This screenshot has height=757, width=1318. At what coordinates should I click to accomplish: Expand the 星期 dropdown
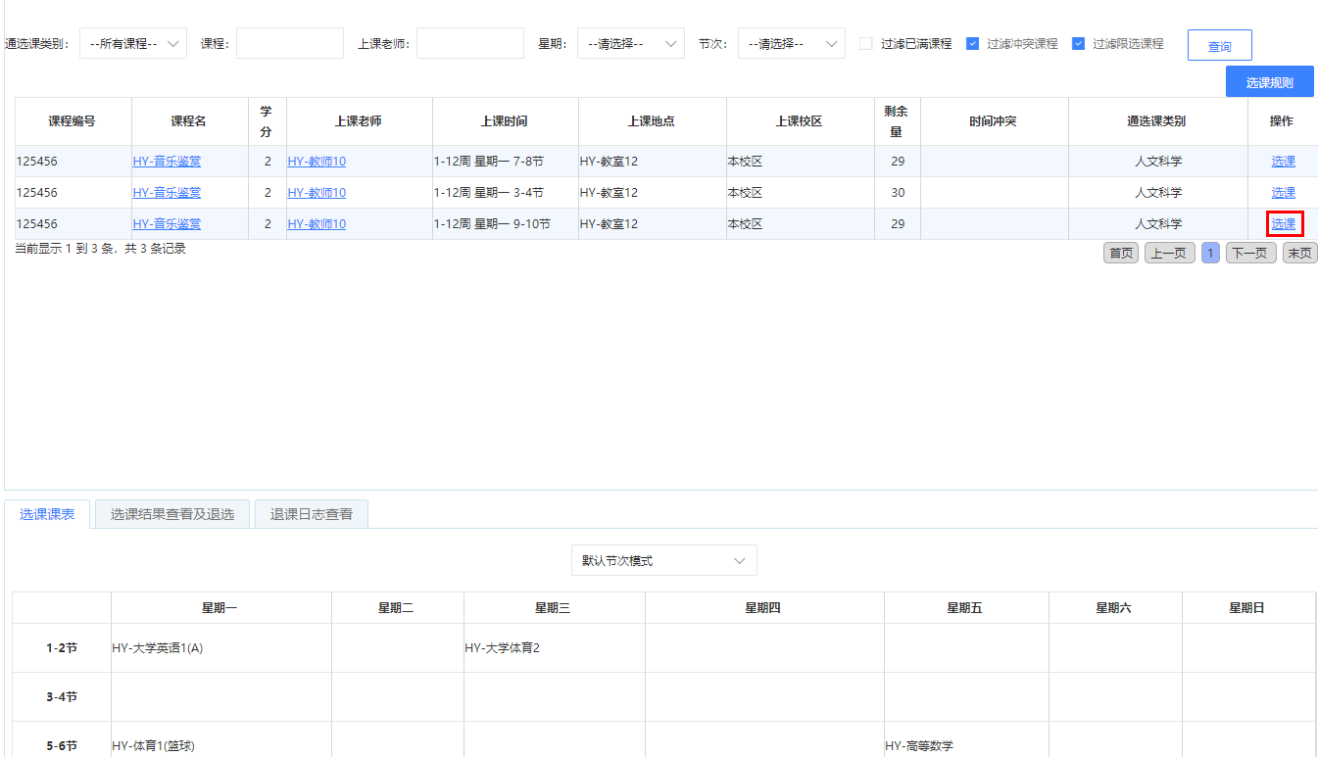point(630,44)
